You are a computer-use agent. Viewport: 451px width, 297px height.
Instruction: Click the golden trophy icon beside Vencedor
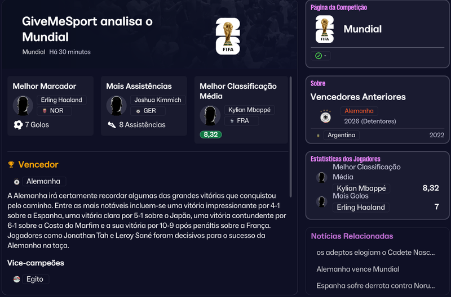[x=11, y=165]
